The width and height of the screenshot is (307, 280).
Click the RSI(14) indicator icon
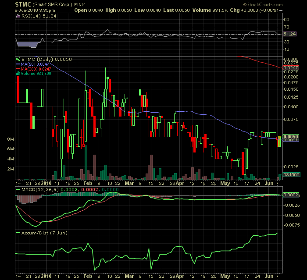pyautogui.click(x=18, y=15)
